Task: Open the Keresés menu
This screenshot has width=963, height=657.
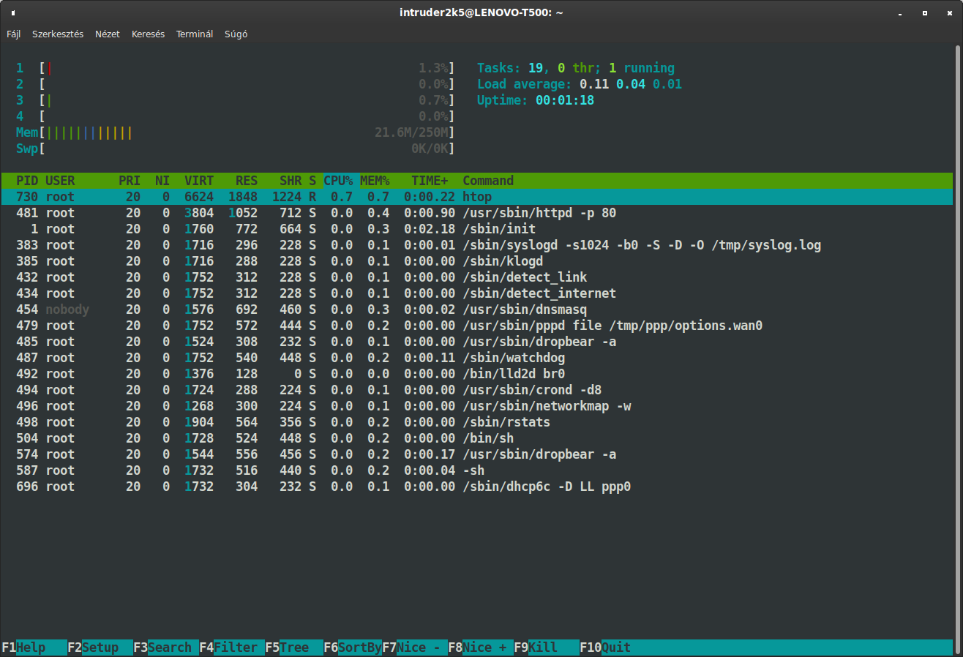Action: click(148, 34)
